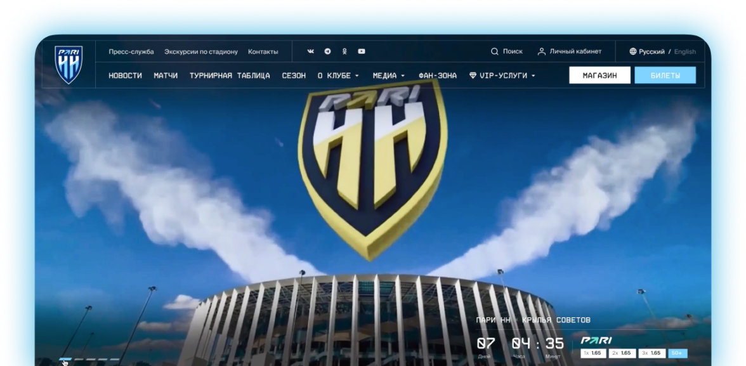Open Экскурсии по стадиону link

[x=200, y=51]
